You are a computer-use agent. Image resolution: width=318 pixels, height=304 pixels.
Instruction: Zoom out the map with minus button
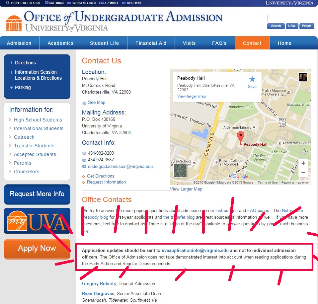point(303,172)
